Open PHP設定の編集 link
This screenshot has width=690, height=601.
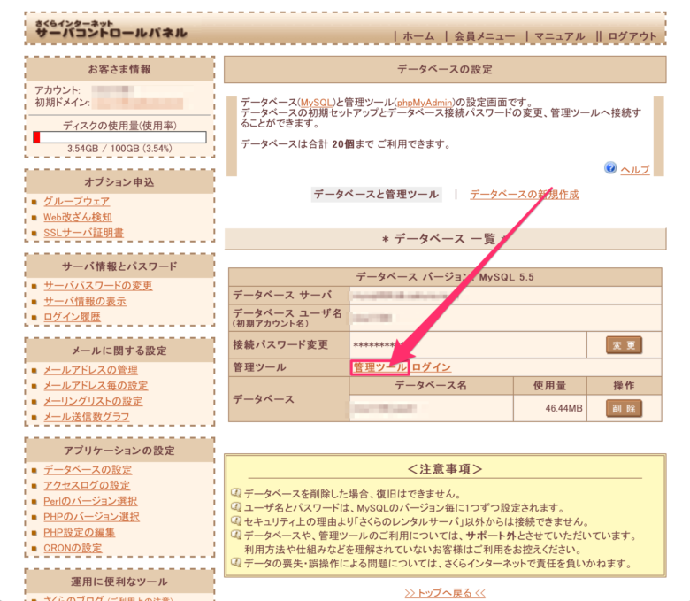pyautogui.click(x=80, y=532)
